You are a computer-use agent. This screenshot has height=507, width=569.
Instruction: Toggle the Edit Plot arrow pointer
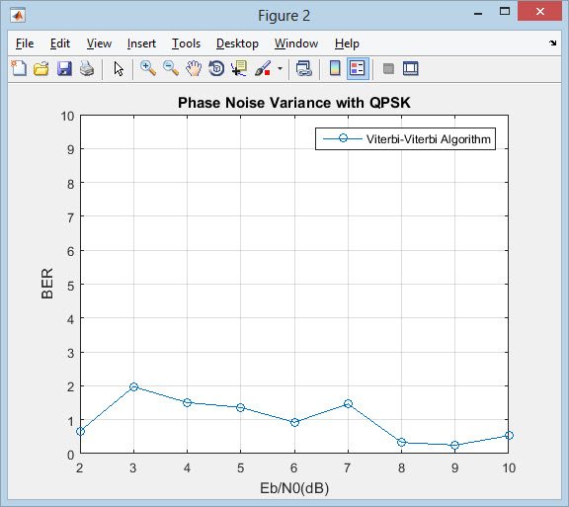coord(119,68)
